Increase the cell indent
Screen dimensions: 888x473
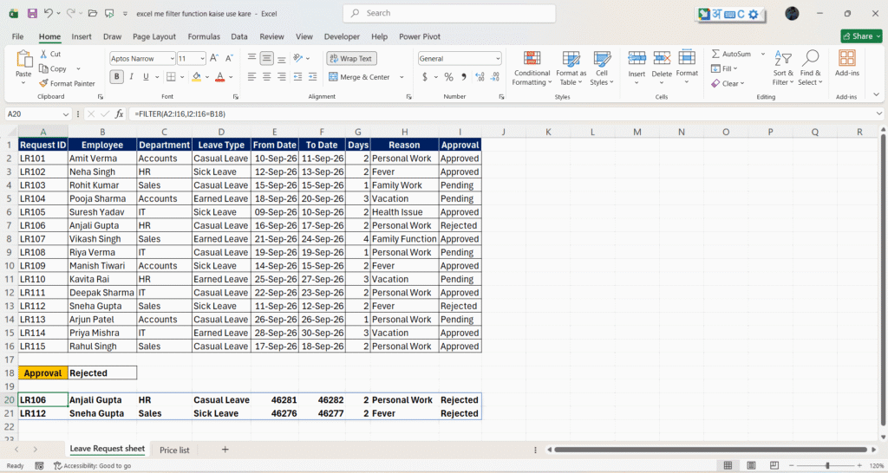[312, 76]
